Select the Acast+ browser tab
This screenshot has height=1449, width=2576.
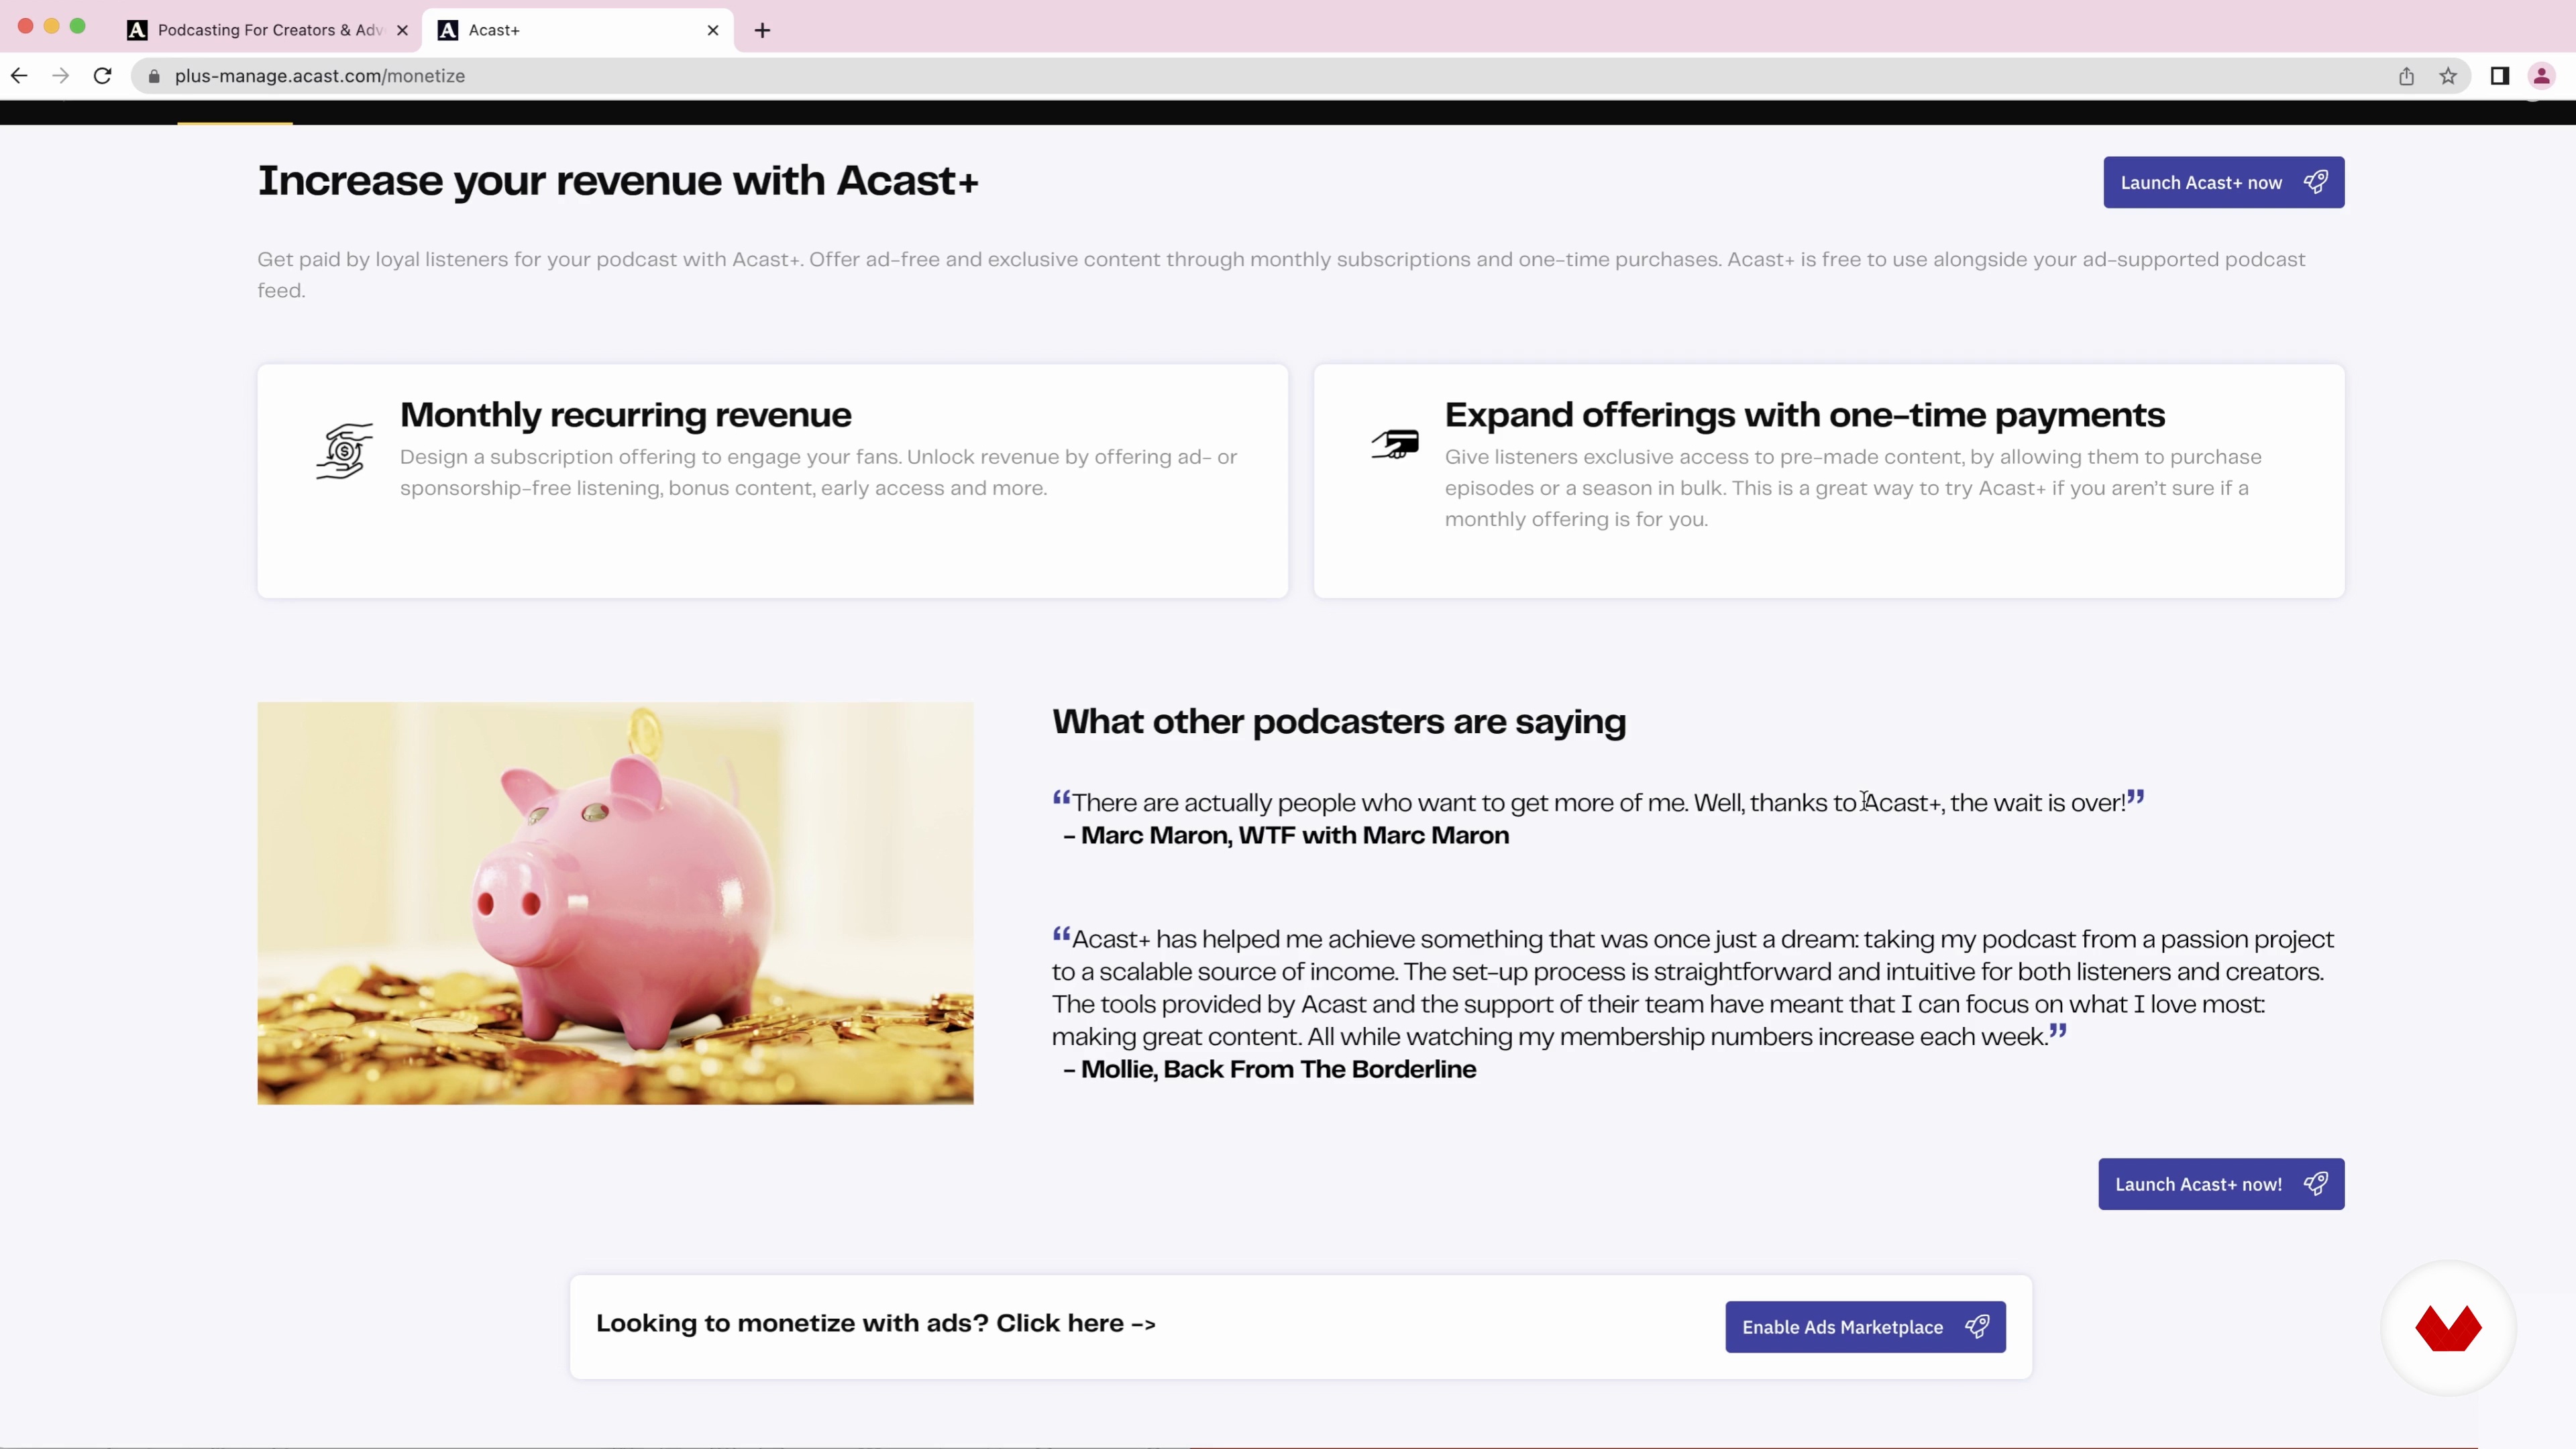578,30
